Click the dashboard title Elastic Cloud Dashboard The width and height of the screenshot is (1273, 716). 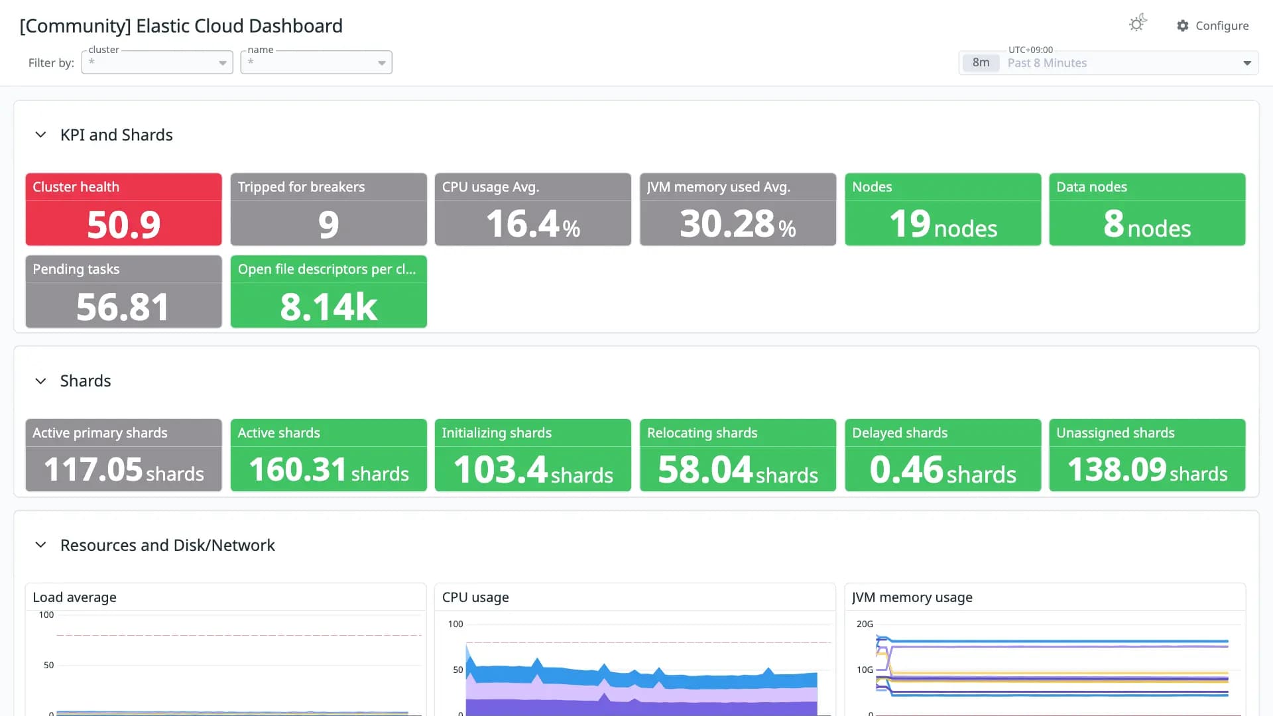pyautogui.click(x=181, y=26)
